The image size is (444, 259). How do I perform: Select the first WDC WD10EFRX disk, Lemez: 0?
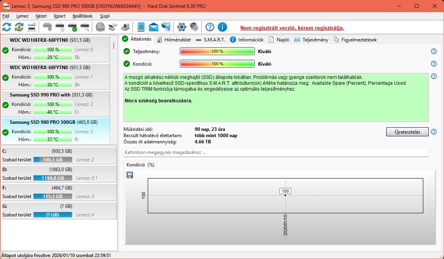point(56,49)
